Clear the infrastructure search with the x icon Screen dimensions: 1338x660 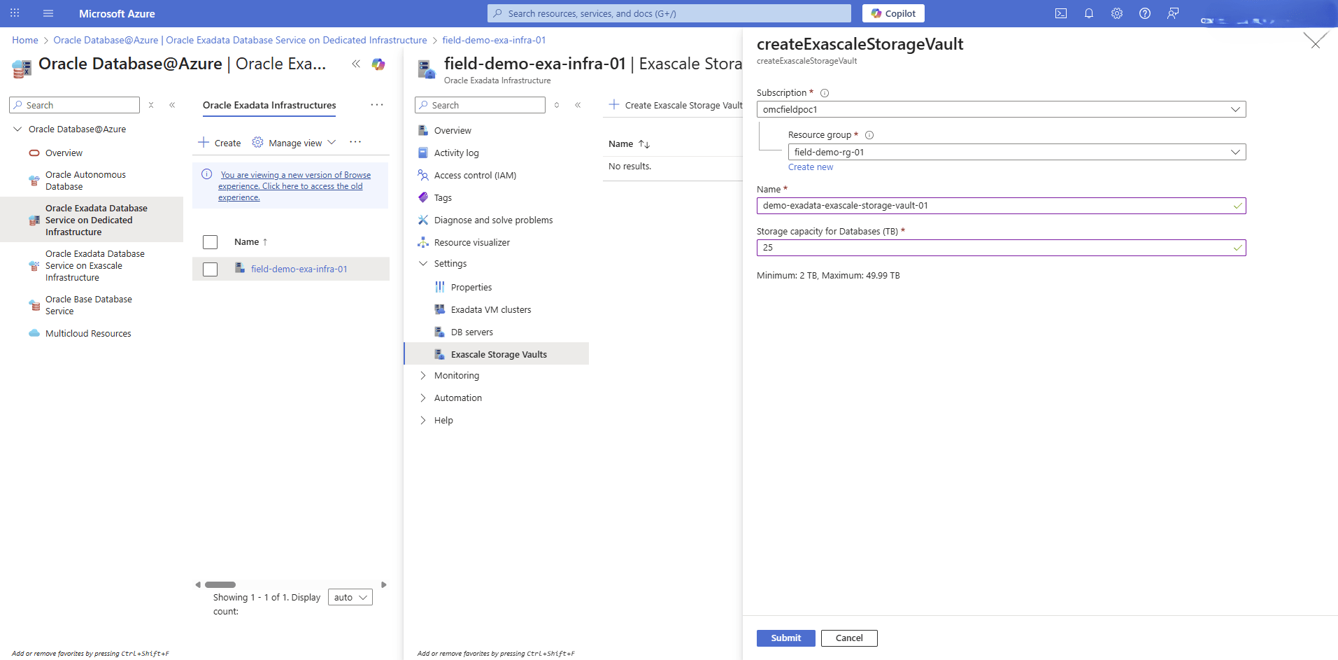click(x=151, y=104)
